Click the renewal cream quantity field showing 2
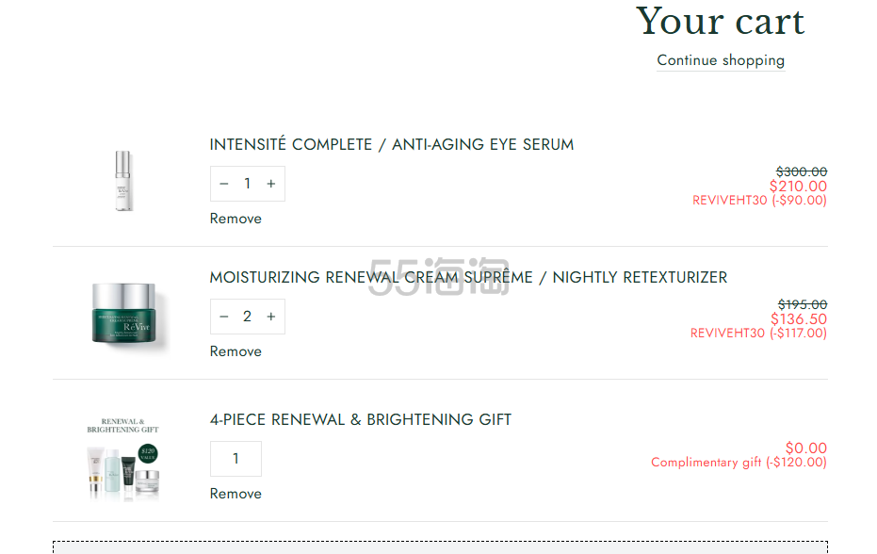The width and height of the screenshot is (877, 554). 248,317
